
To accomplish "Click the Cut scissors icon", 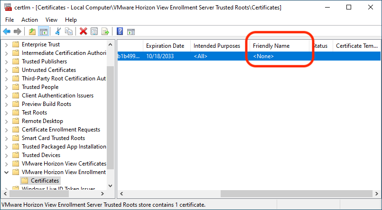I will 58,31.
